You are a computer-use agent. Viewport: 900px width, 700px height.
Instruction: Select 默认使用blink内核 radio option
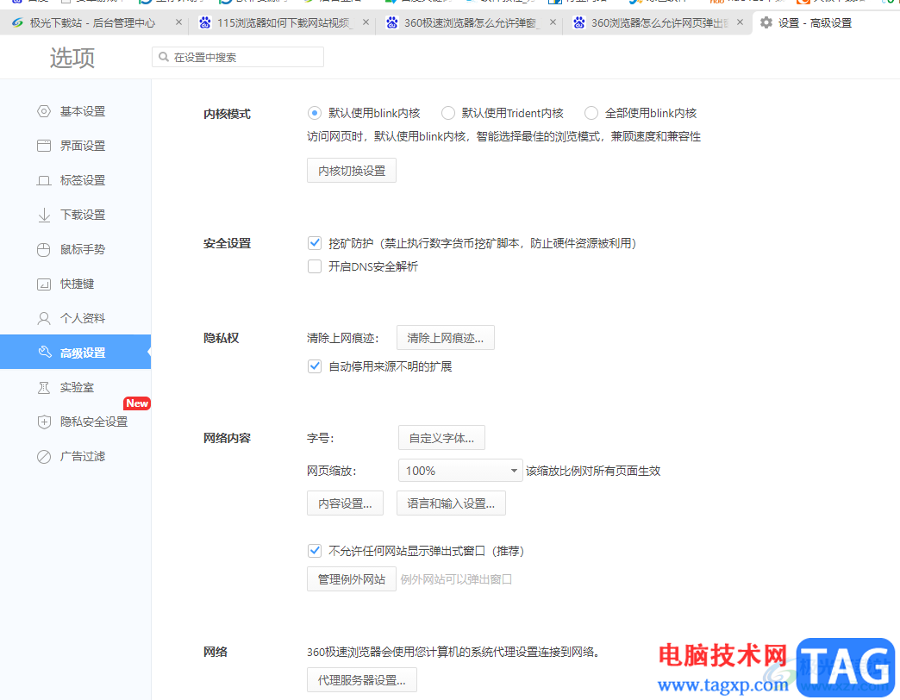(314, 113)
